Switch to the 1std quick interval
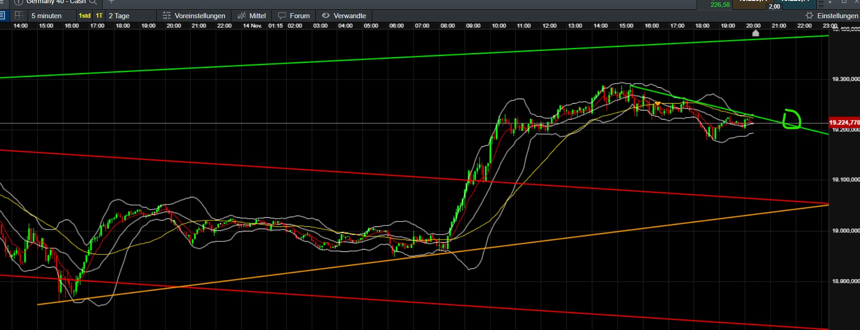Viewport: 860px width, 330px height. [x=85, y=15]
